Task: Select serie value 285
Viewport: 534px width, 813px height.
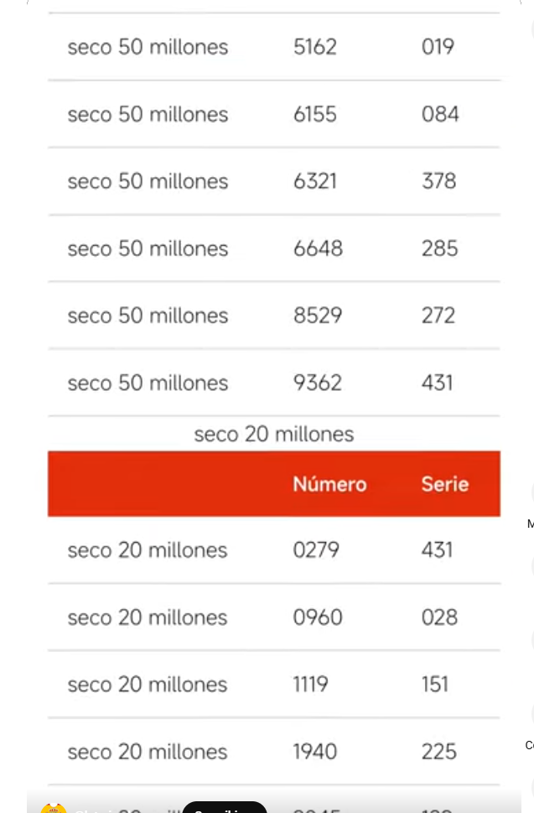Action: point(440,248)
